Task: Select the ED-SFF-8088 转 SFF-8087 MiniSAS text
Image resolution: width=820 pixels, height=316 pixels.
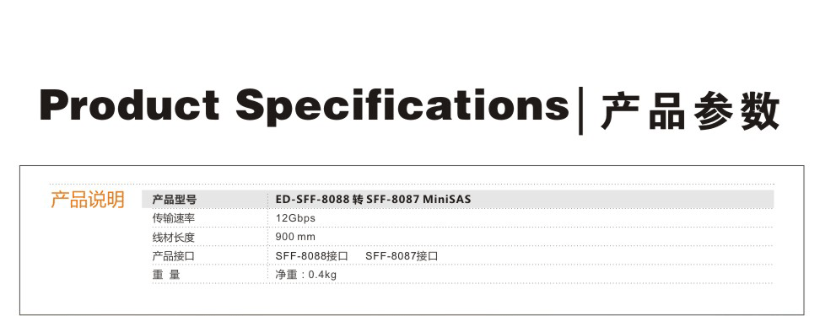Action: click(x=373, y=200)
